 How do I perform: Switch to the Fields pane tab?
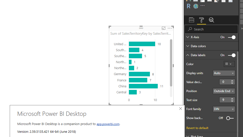point(192,20)
